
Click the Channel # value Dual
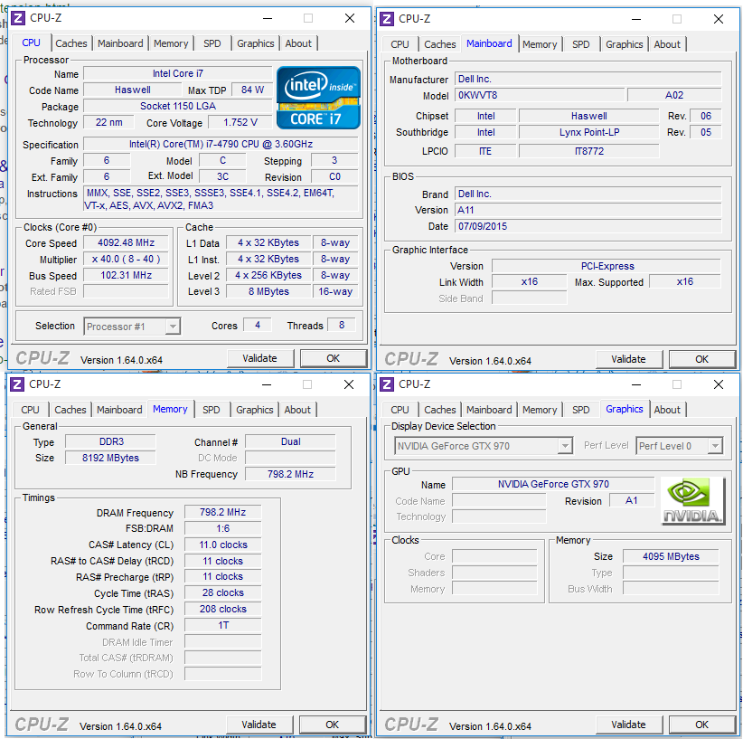290,441
